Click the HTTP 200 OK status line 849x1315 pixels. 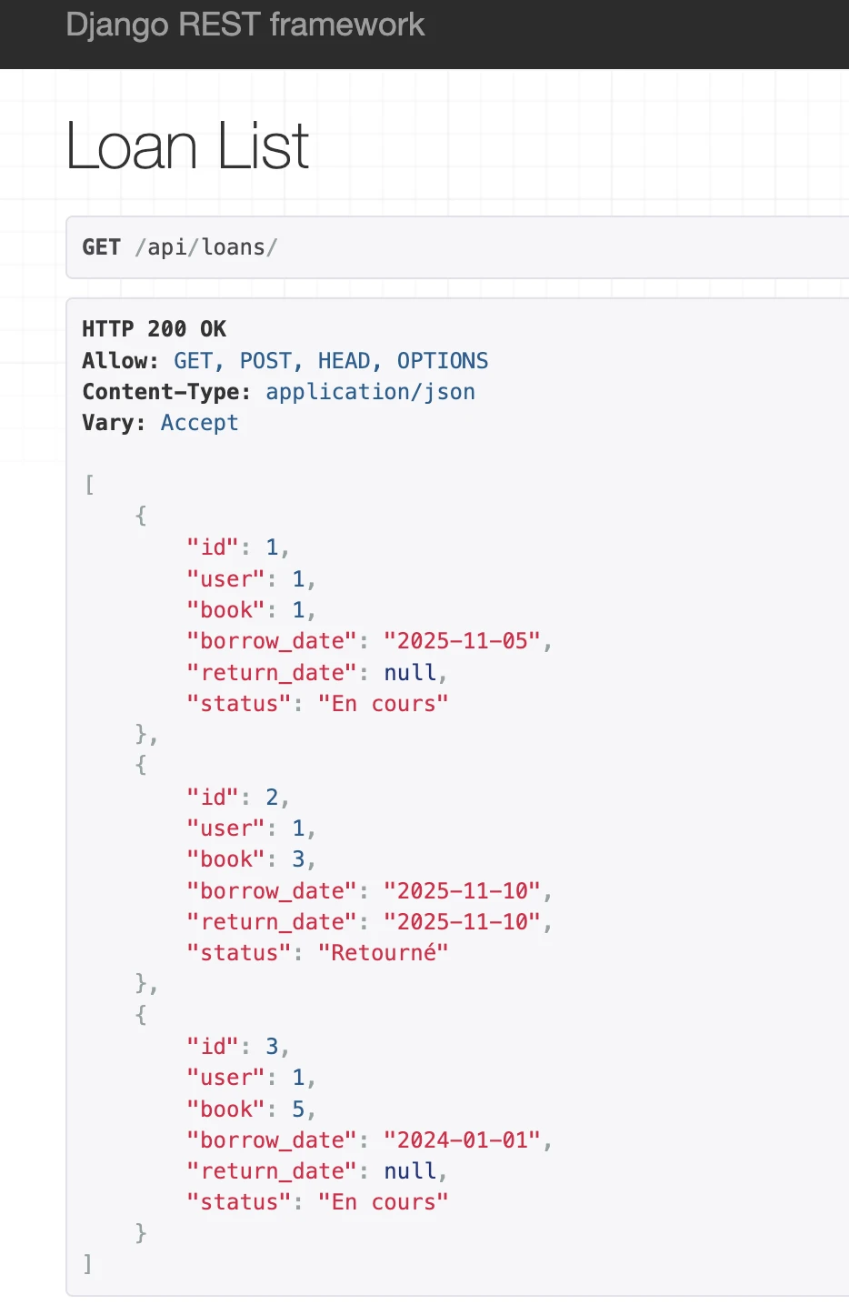(x=154, y=328)
